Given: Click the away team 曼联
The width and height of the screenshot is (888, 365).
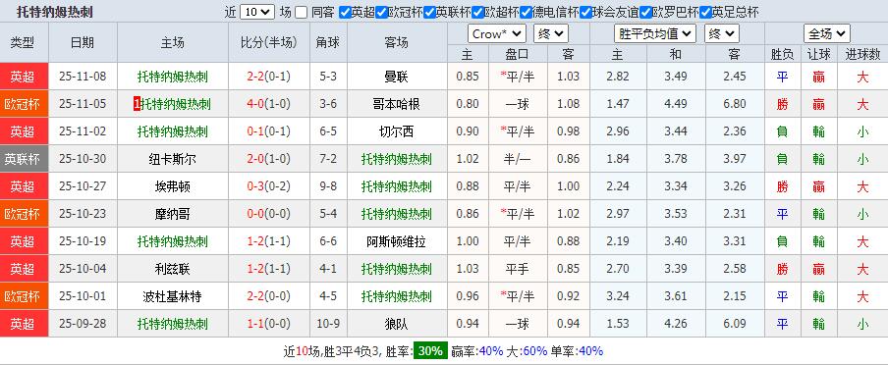Looking at the screenshot, I should pos(397,77).
